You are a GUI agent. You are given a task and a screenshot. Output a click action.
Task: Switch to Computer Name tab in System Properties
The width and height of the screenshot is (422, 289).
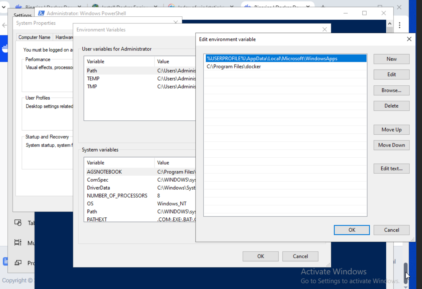pos(34,37)
